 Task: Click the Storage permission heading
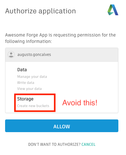coord(25,99)
